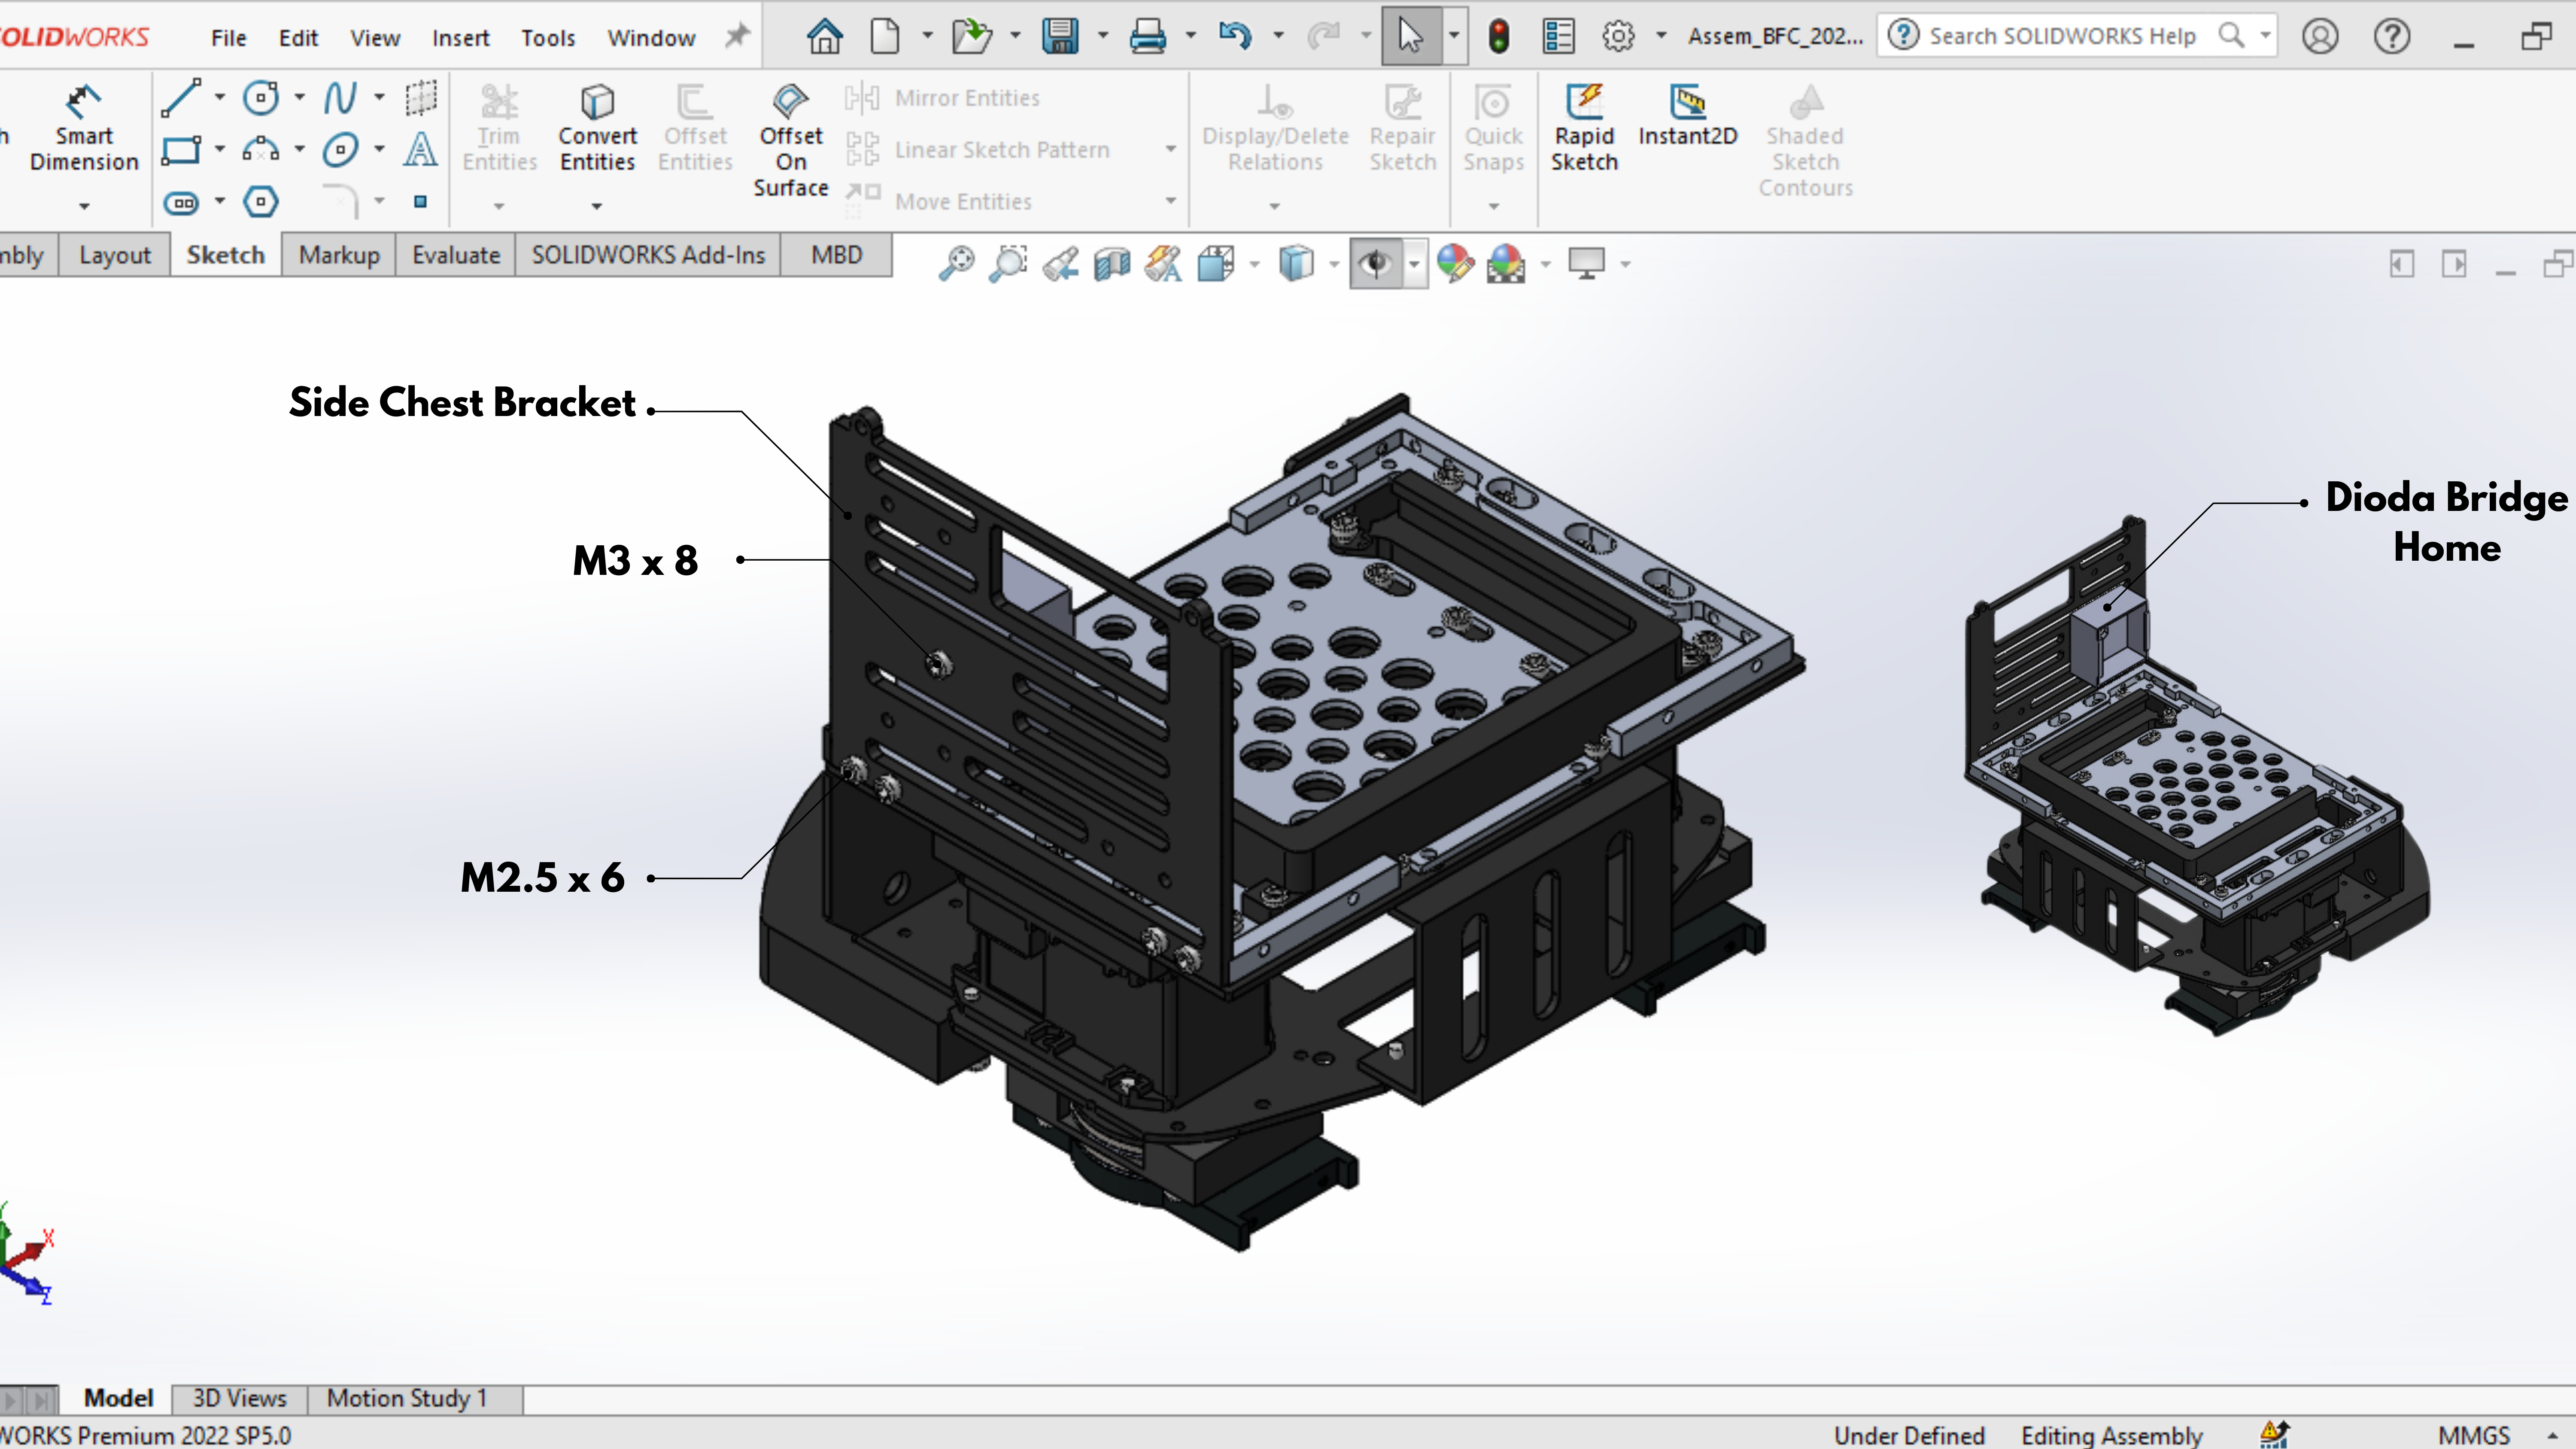The image size is (2576, 1449).
Task: Expand Options gear dropdown arrow
Action: tap(1661, 36)
